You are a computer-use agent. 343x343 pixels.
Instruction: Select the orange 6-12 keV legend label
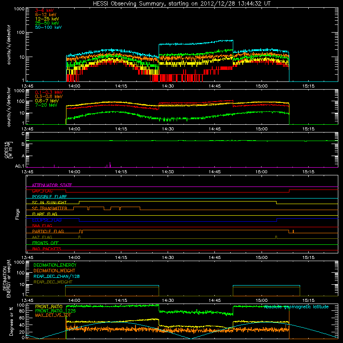pos(46,15)
